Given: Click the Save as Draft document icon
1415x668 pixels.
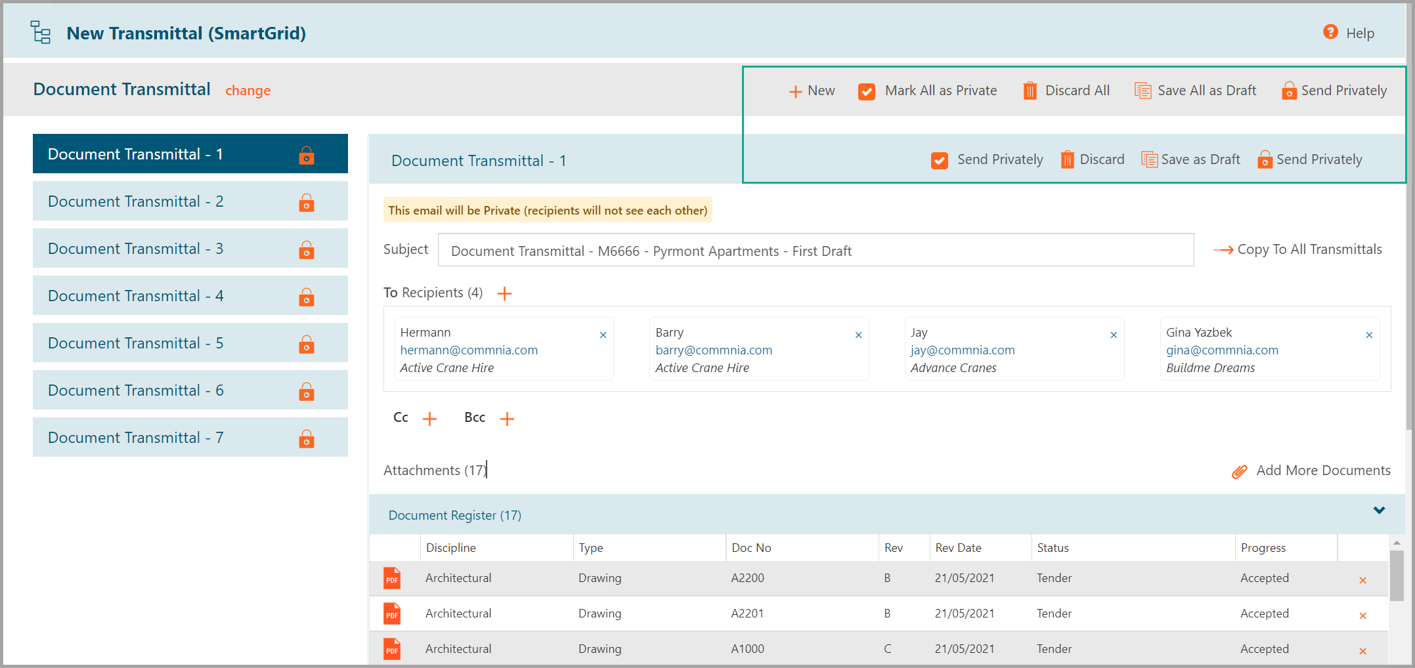Looking at the screenshot, I should (x=1149, y=159).
